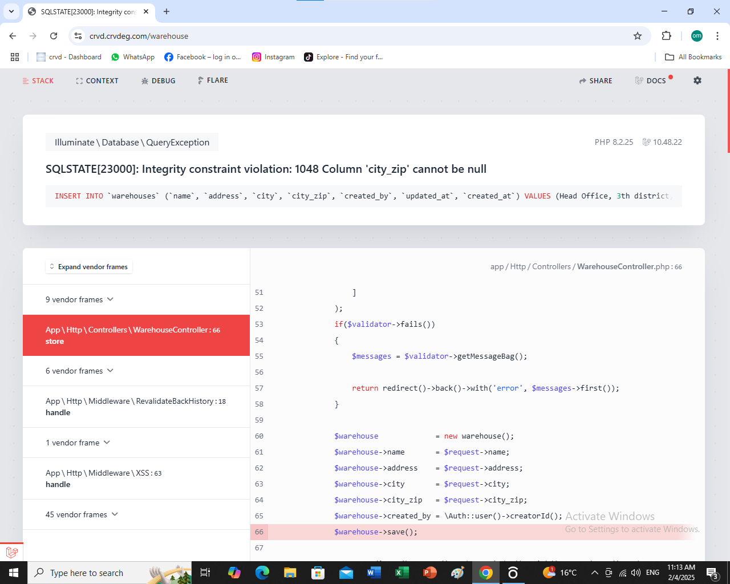The width and height of the screenshot is (730, 584).
Task: Switch to the DEBUG tab
Action: (x=158, y=81)
